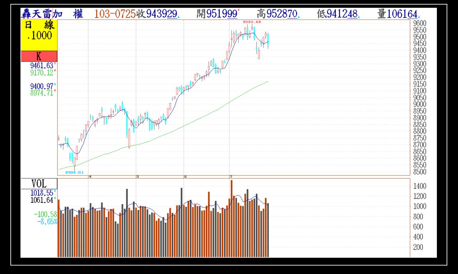Click the volume figure 量106164

[x=398, y=14]
